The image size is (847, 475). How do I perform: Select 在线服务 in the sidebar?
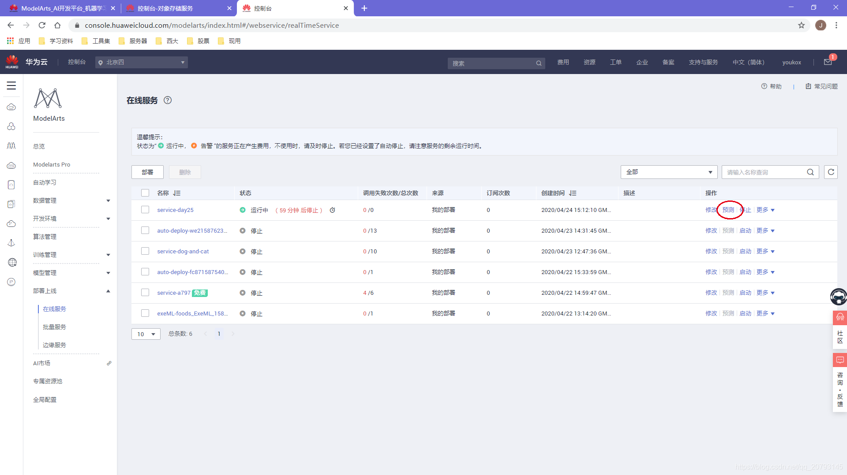click(x=54, y=309)
